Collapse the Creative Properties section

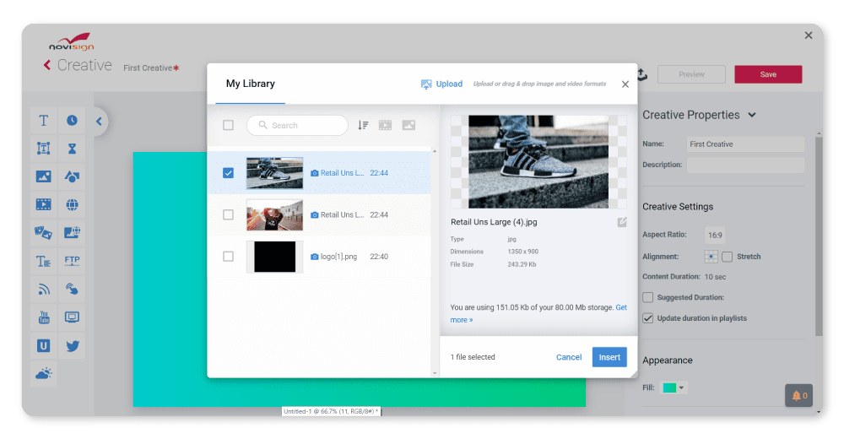[x=752, y=115]
